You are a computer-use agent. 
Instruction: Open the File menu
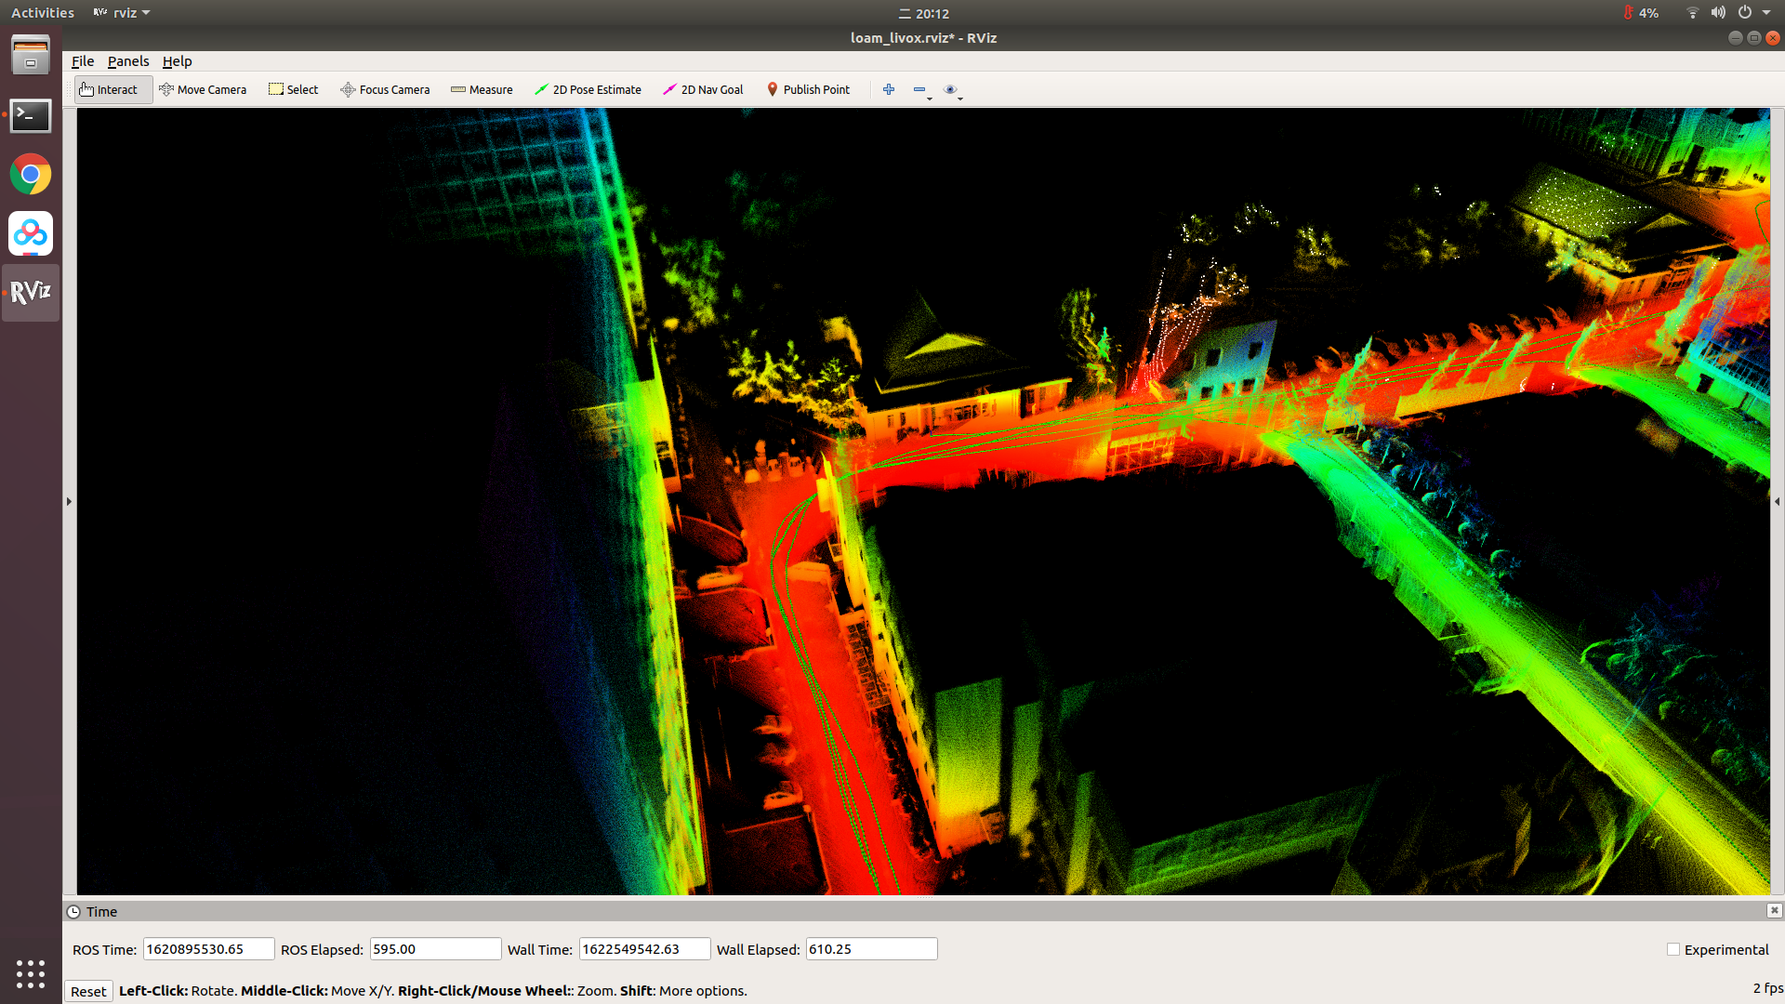[83, 61]
